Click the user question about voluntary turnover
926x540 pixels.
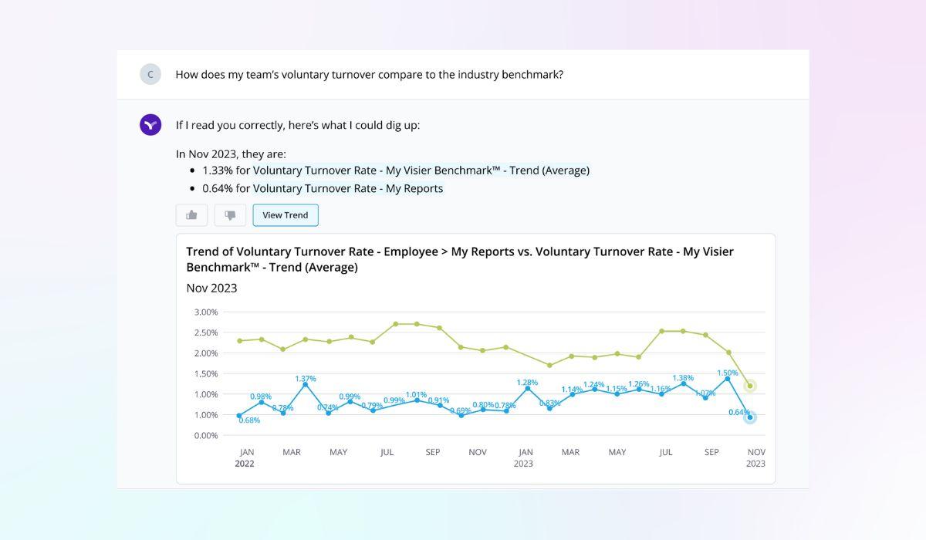[370, 75]
